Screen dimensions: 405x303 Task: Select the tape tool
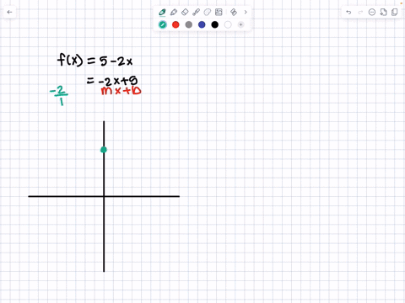click(x=196, y=12)
